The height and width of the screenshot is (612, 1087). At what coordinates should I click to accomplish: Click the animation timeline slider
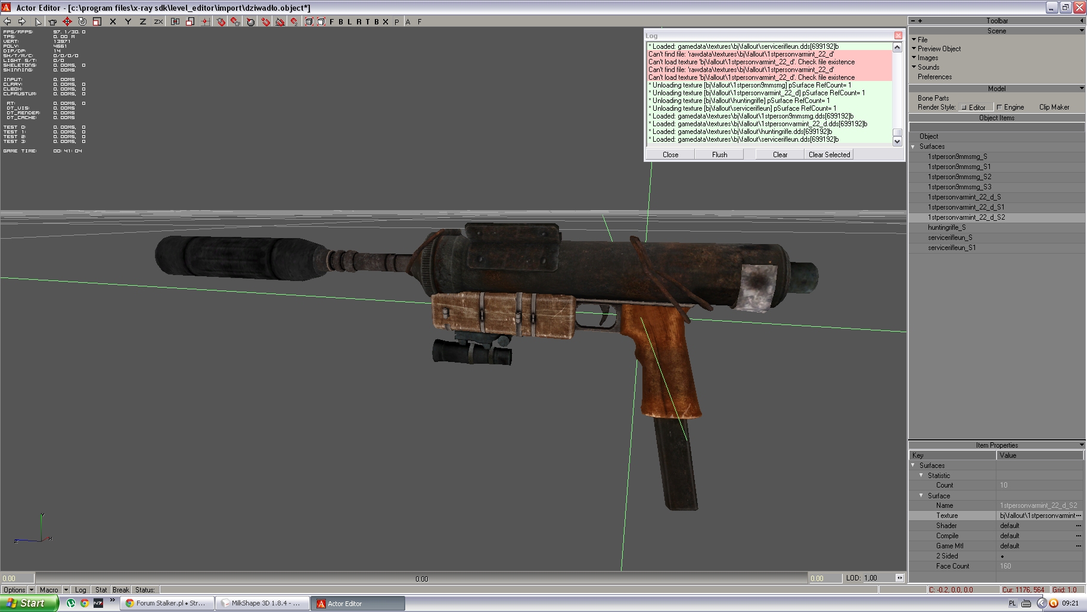(421, 579)
